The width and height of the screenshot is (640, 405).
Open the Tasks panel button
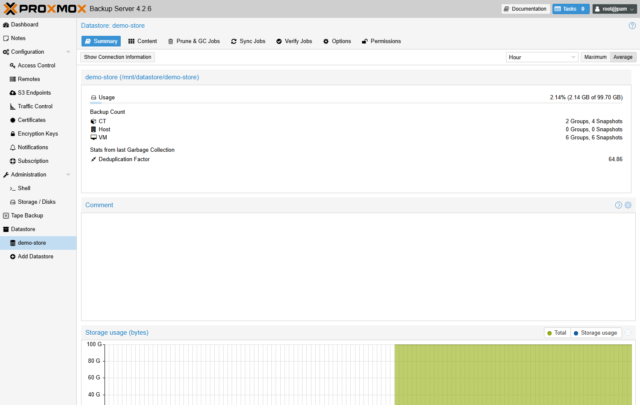point(571,9)
